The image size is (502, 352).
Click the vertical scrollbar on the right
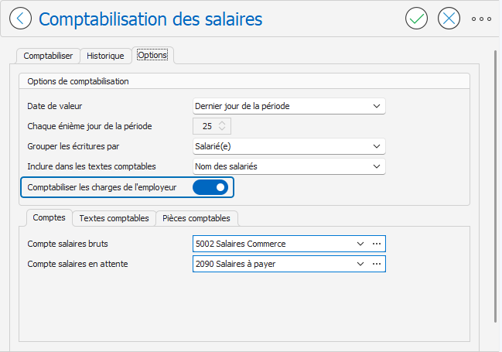[x=495, y=186]
